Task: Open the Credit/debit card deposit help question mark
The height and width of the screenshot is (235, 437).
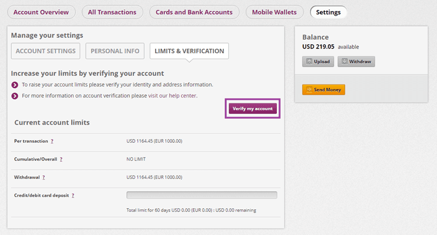Action: [x=73, y=196]
